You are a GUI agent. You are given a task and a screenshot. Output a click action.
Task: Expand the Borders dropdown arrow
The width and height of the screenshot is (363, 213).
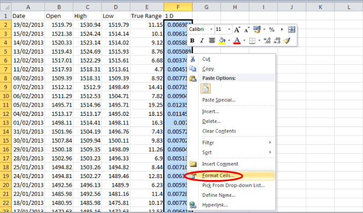[259, 40]
